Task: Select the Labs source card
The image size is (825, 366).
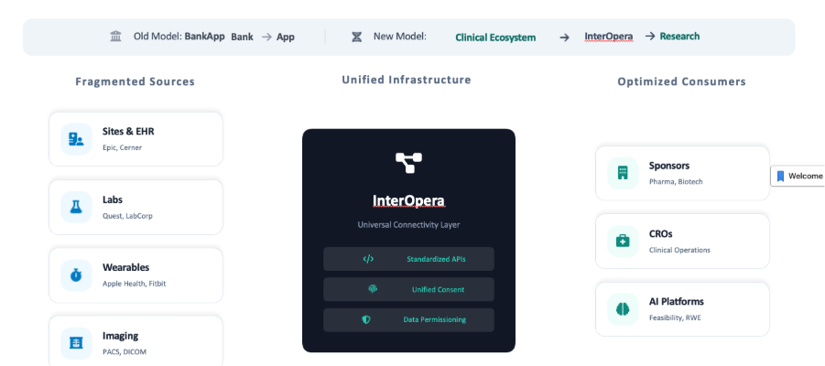Action: click(x=136, y=207)
